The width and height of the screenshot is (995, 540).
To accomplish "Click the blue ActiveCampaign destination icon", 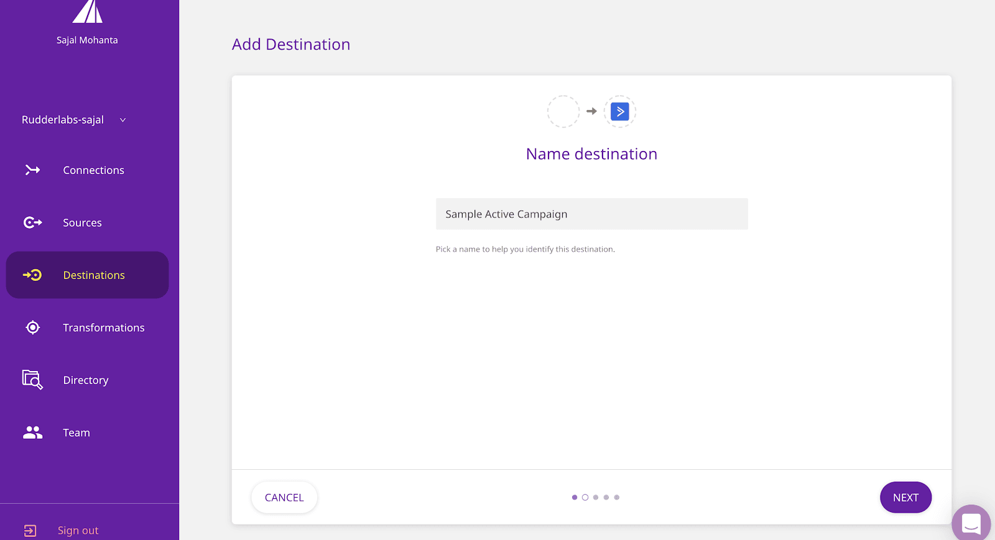I will (x=619, y=111).
